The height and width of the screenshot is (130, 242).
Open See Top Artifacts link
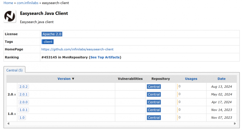(x=105, y=57)
